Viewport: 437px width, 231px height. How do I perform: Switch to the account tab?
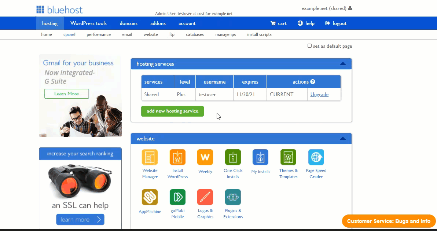click(x=187, y=23)
